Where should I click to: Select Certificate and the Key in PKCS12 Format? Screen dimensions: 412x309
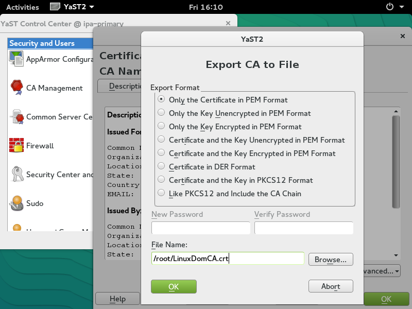162,180
